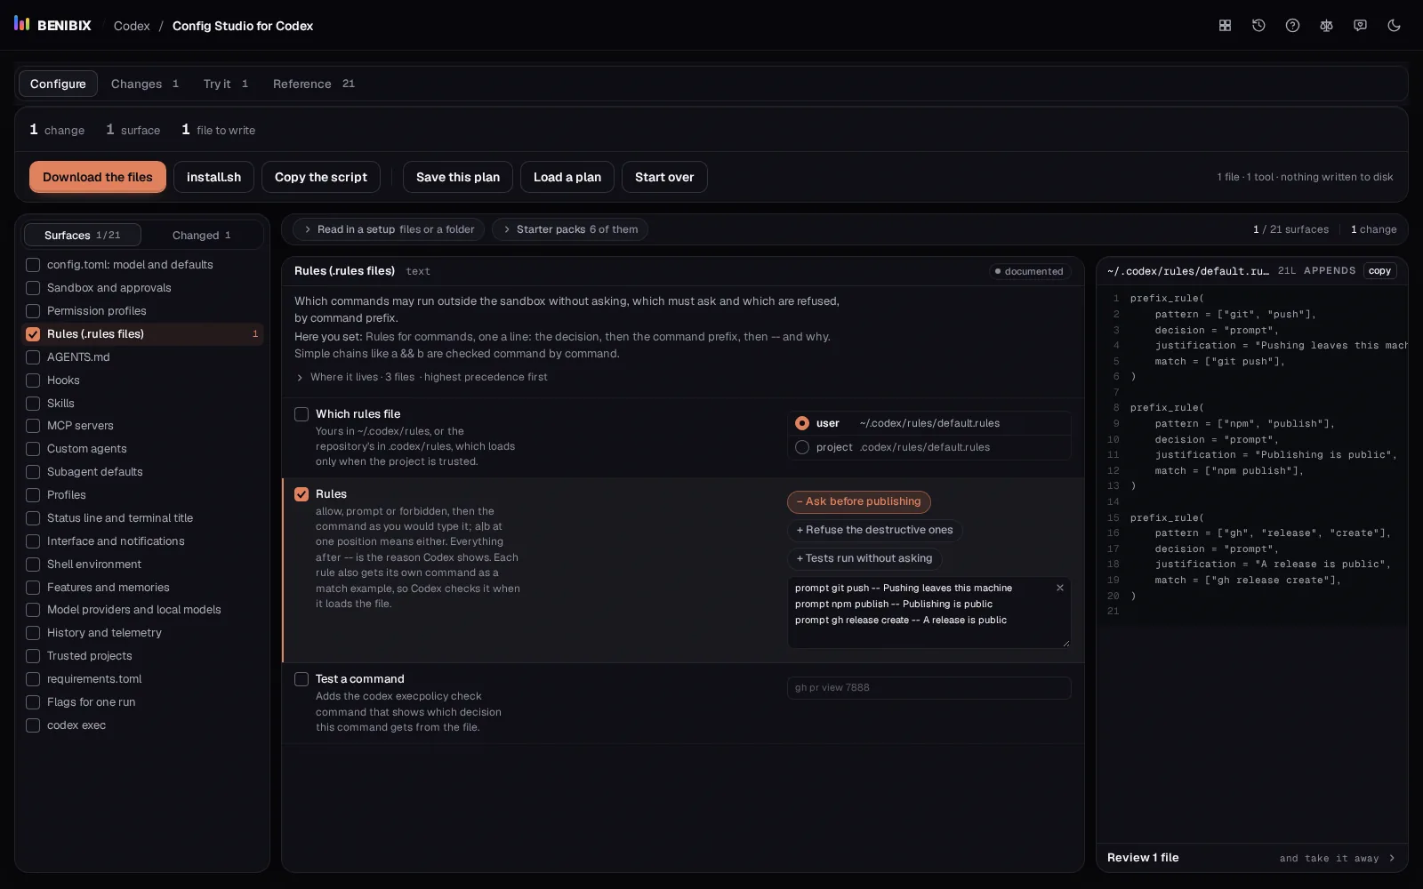This screenshot has height=889, width=1423.
Task: Untick the Rules field checkbox
Action: [x=301, y=494]
